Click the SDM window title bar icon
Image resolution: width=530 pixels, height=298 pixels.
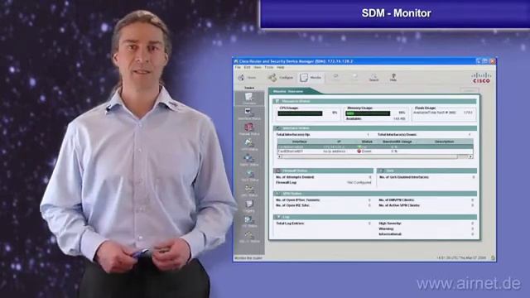pos(236,61)
